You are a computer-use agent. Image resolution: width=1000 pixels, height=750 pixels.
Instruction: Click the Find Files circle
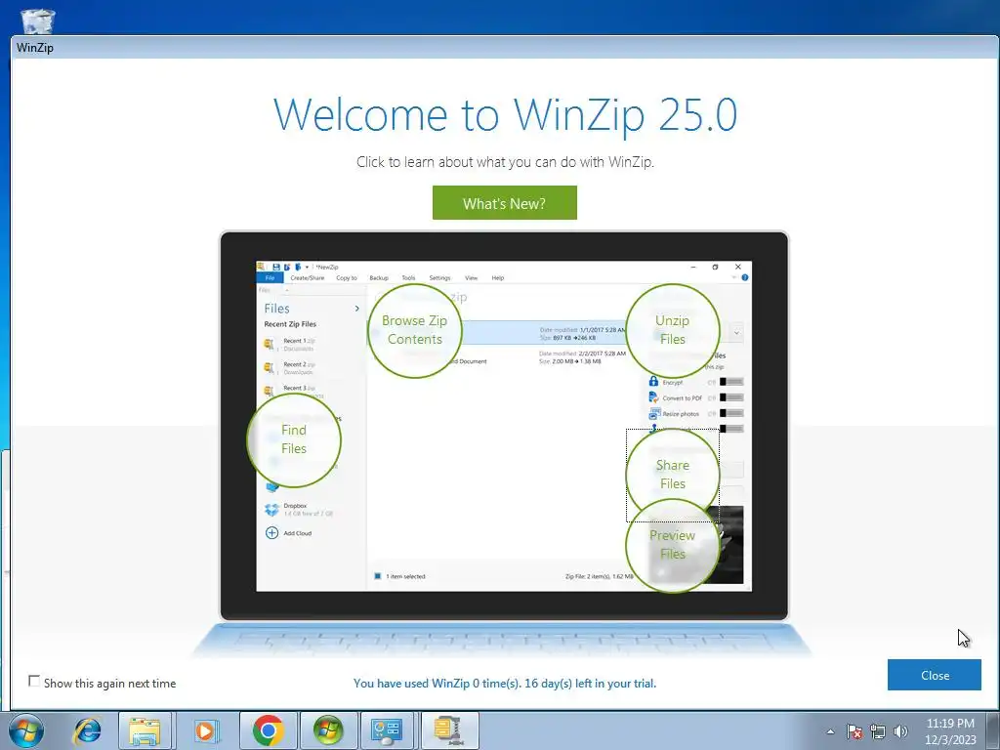pos(294,439)
